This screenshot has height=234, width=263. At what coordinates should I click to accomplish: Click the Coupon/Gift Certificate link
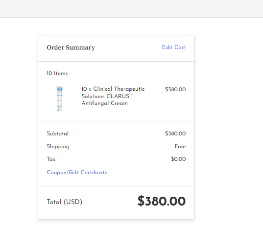click(77, 172)
